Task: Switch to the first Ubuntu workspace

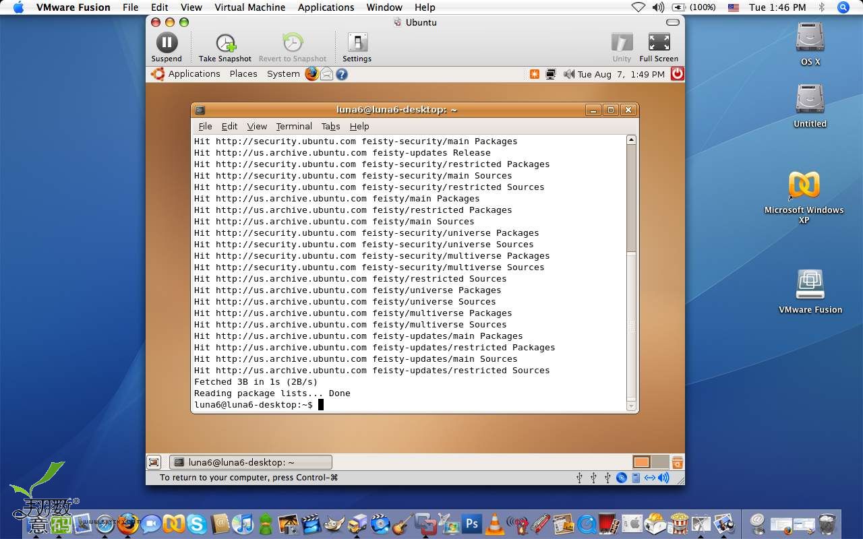Action: click(641, 462)
